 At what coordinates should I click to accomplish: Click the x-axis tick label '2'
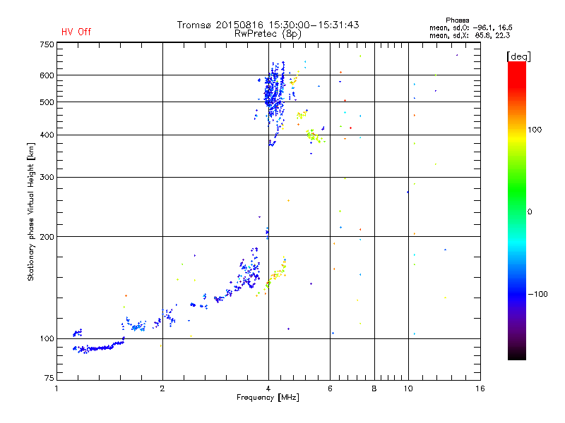coord(162,388)
